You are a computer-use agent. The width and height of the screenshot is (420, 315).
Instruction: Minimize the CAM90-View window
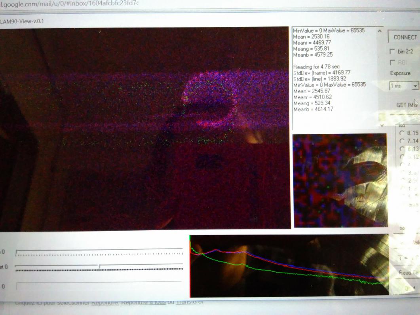point(412,19)
